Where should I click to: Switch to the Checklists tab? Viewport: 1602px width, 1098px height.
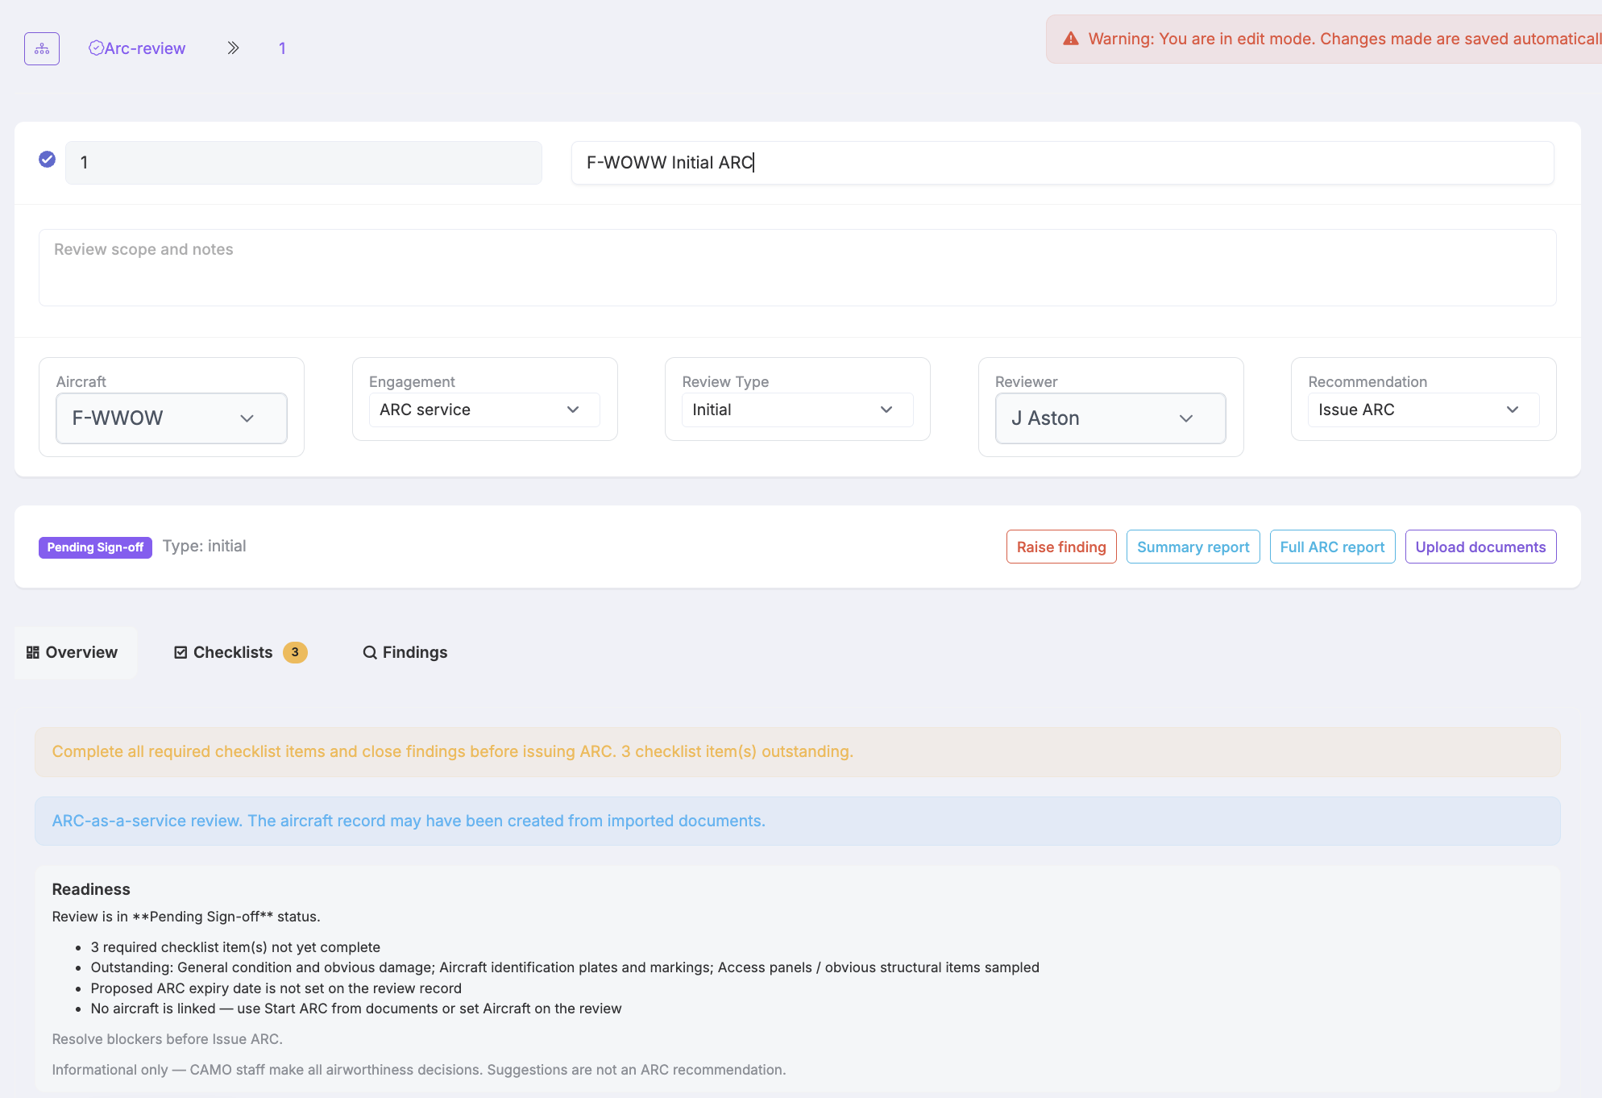tap(240, 652)
